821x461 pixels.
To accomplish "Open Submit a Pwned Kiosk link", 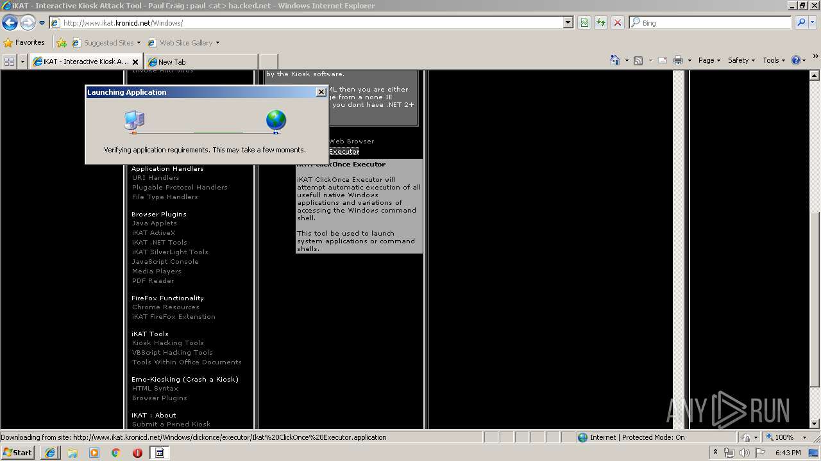I will [171, 425].
